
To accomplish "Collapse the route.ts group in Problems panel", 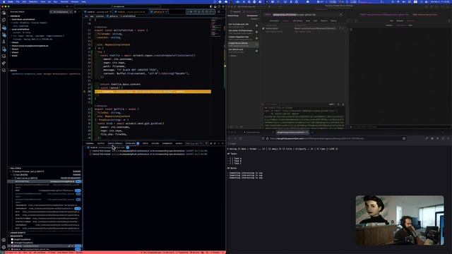I will click(86, 147).
